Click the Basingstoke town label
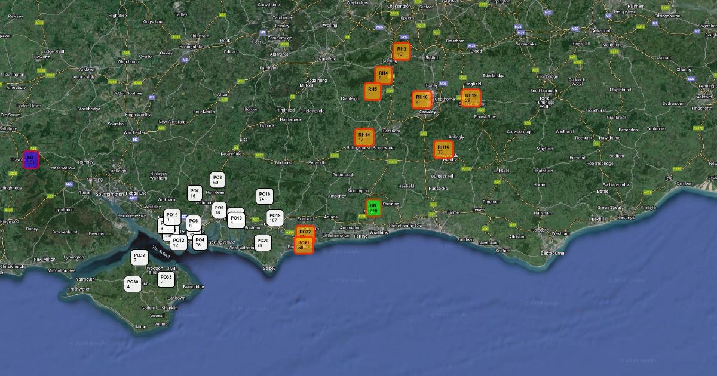The image size is (717, 376). 191,46
